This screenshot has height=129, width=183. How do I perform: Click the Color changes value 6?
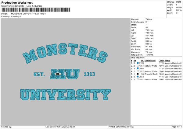146,22
